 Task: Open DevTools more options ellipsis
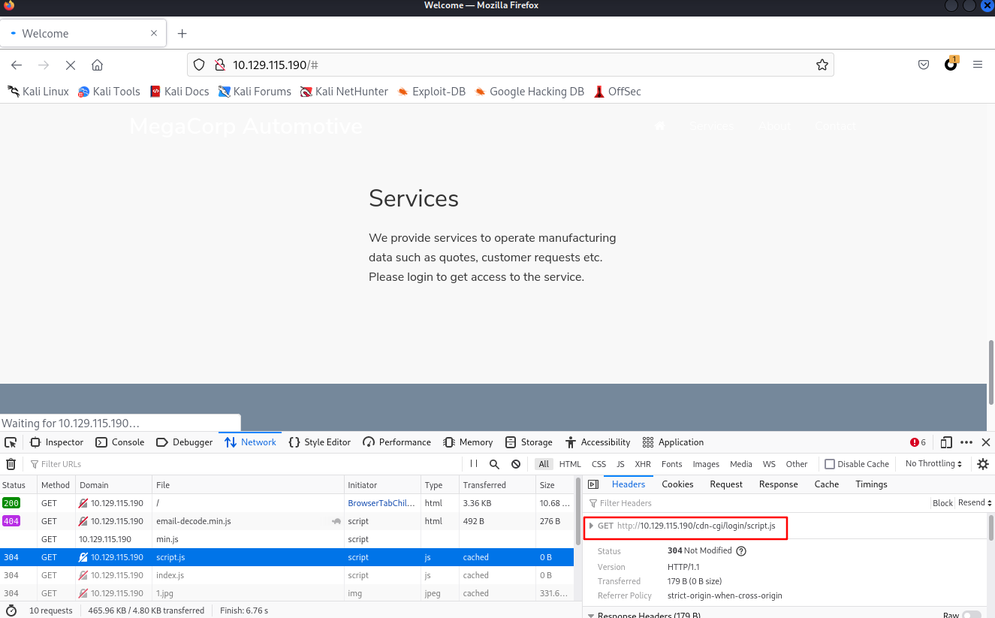[966, 442]
